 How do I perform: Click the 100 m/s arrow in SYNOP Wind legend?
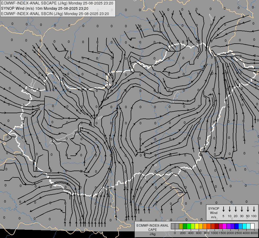point(254,209)
